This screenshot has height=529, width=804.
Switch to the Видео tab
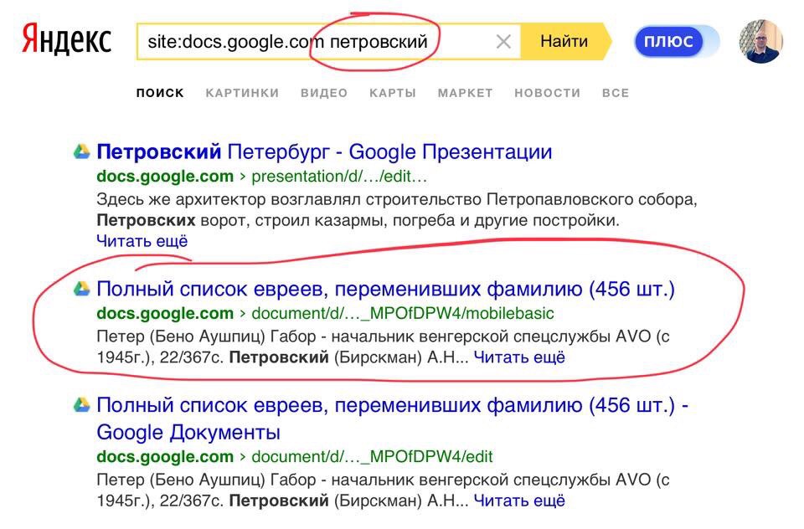pos(324,93)
